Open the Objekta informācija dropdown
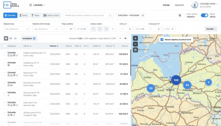Screen dimensions: 221x126 [46, 29]
